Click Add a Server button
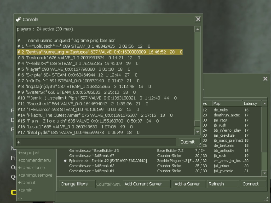The height and width of the screenshot is (203, 271). click(189, 184)
